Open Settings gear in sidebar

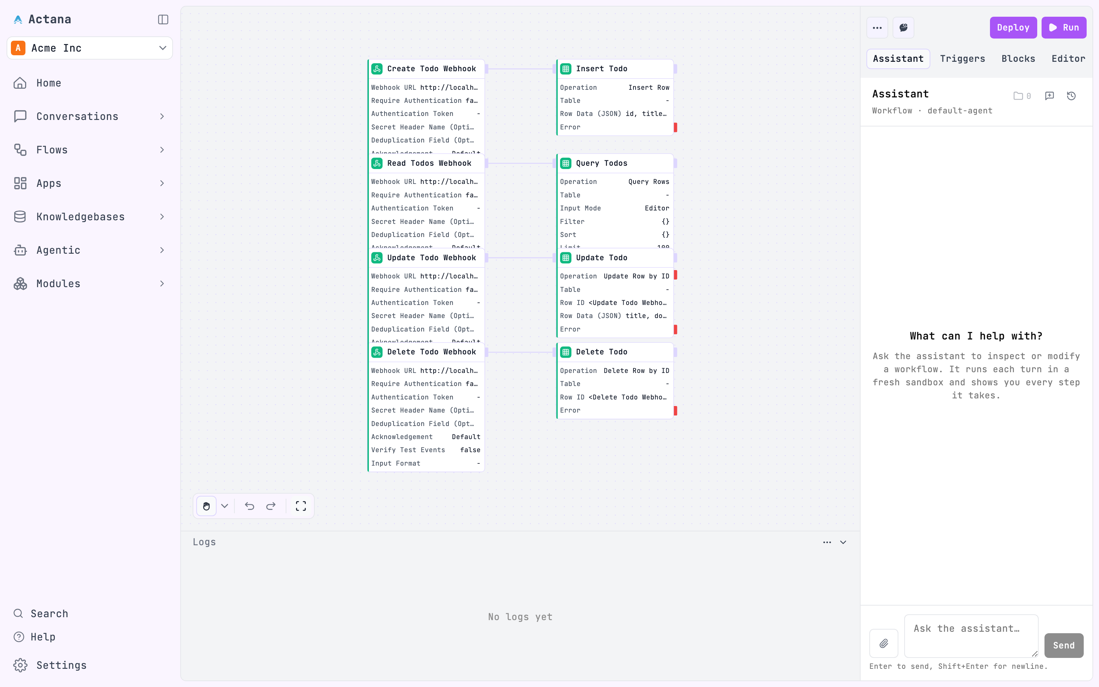pyautogui.click(x=20, y=665)
